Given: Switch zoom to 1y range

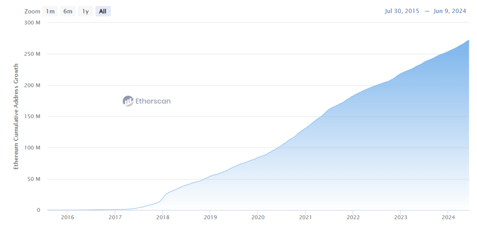Looking at the screenshot, I should coord(85,11).
